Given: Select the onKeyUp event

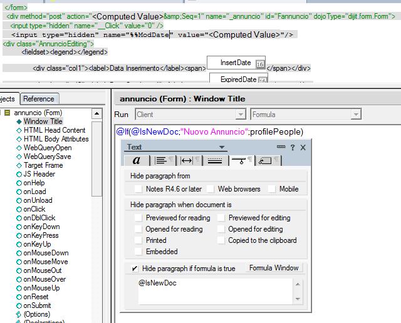Looking at the screenshot, I should (37, 244).
